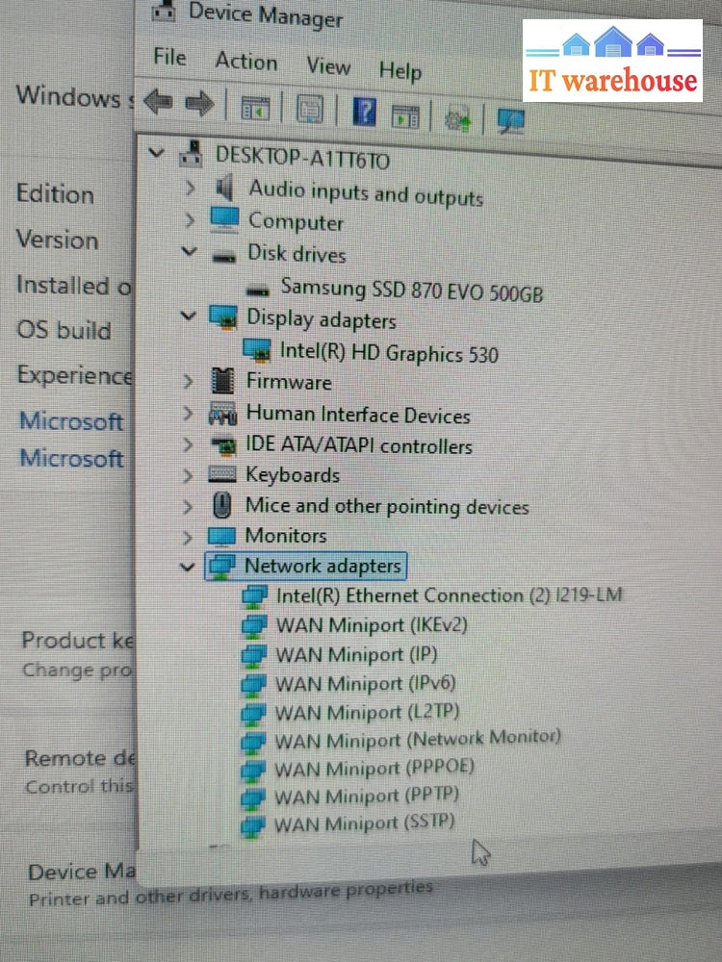Click the IDE ATA/ATAPI controllers icon
722x962 pixels.
[223, 444]
